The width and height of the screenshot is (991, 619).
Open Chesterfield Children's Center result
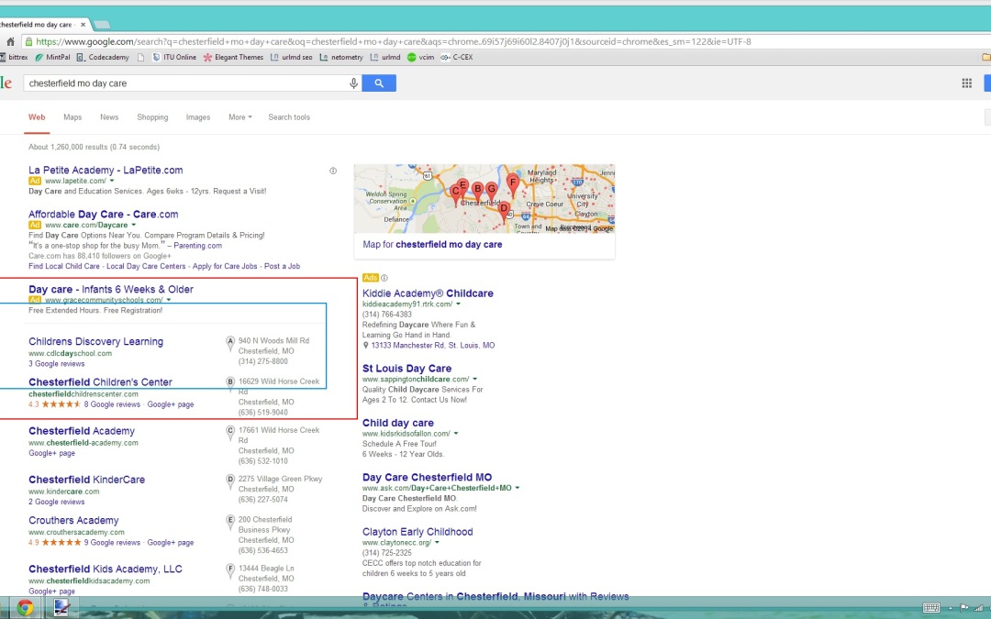[x=100, y=382]
